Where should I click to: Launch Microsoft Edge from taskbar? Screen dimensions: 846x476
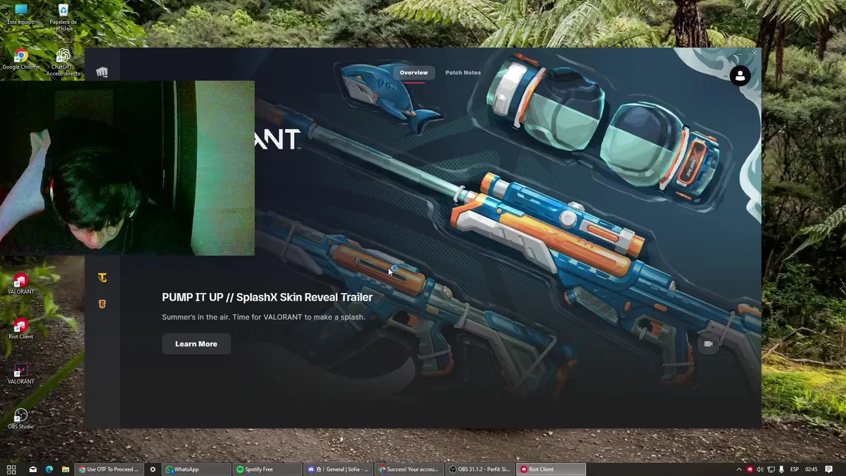point(49,469)
